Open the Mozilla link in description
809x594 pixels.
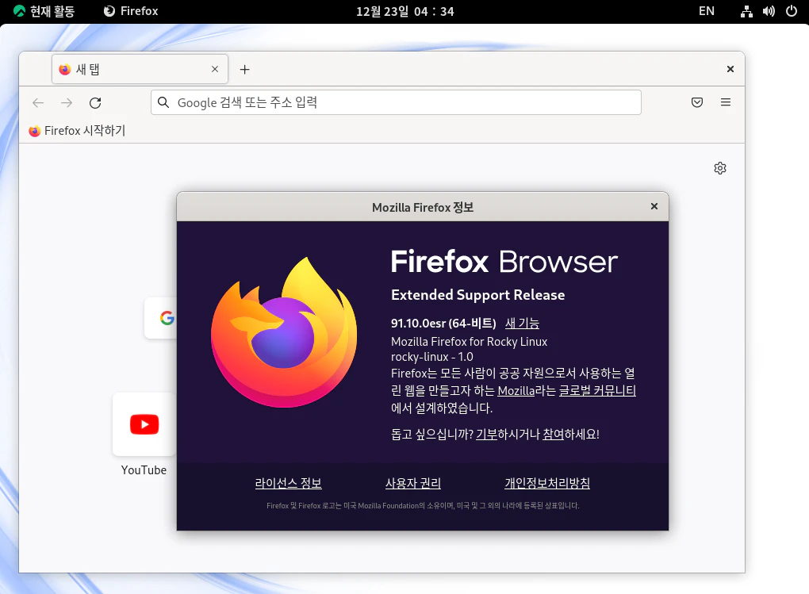516,391
